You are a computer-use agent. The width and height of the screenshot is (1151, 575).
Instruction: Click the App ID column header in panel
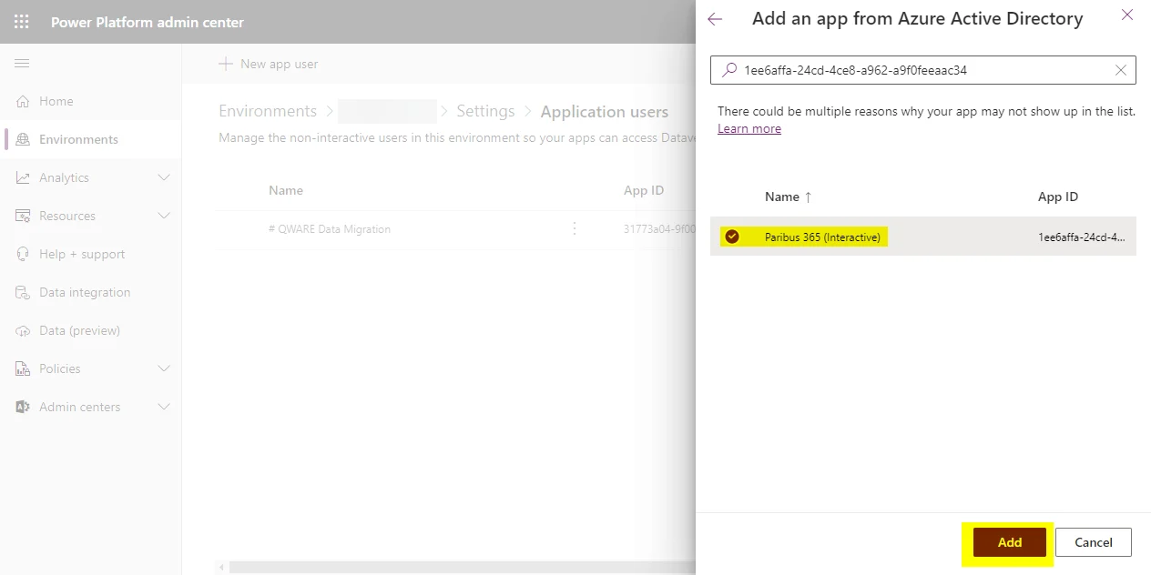point(1058,197)
